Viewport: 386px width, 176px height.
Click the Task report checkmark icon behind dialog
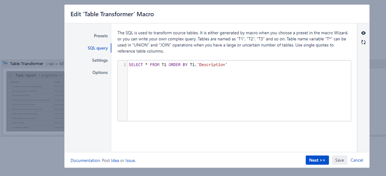point(10,75)
